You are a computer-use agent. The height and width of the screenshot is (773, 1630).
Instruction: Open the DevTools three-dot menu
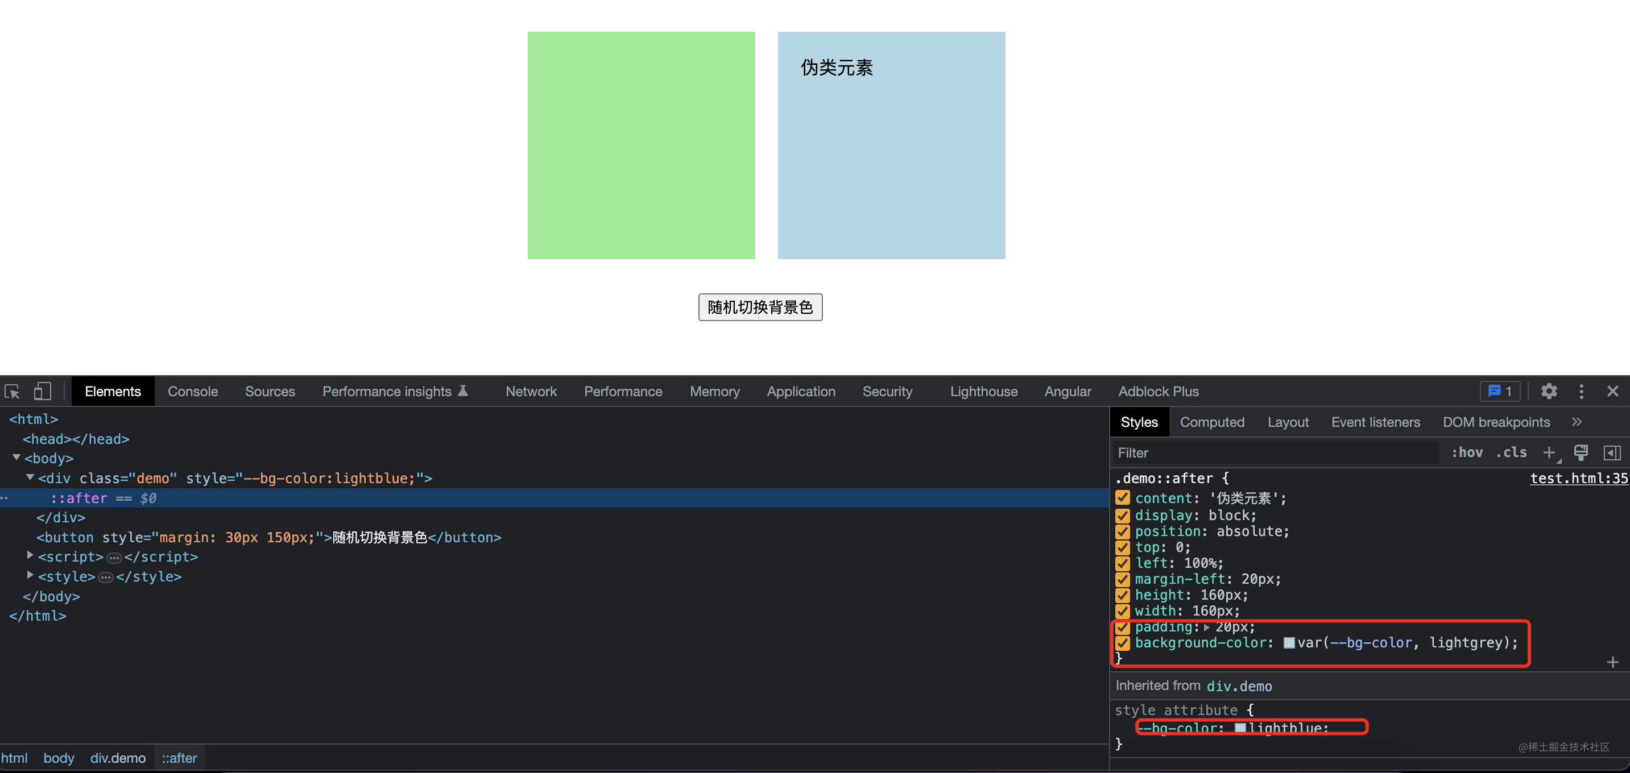point(1581,392)
